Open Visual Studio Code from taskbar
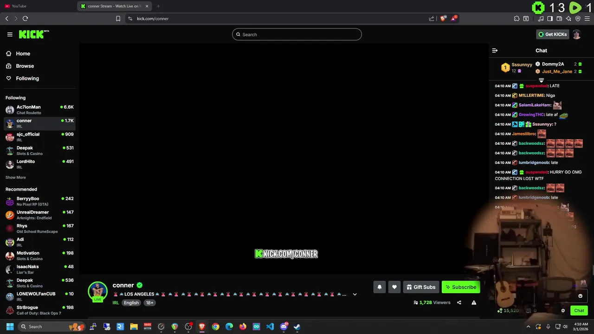This screenshot has width=594, height=334. pyautogui.click(x=270, y=327)
